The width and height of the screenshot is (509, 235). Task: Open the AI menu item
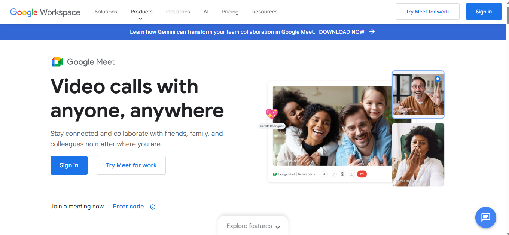click(x=206, y=12)
